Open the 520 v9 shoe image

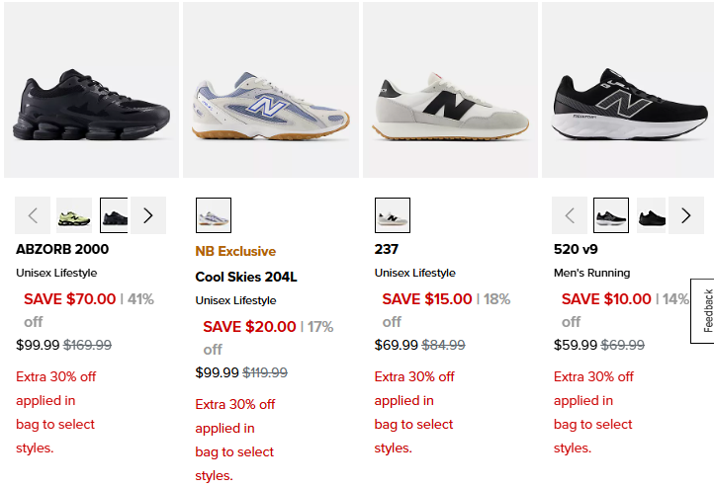[x=628, y=90]
